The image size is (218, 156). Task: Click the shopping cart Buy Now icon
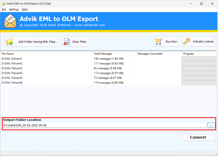click(x=159, y=41)
